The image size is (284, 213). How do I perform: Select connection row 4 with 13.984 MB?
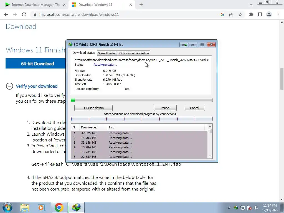(139, 147)
